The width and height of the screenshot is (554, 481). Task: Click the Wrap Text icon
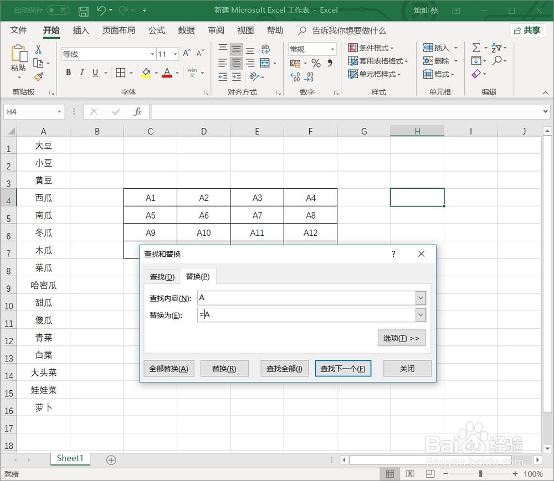265,49
